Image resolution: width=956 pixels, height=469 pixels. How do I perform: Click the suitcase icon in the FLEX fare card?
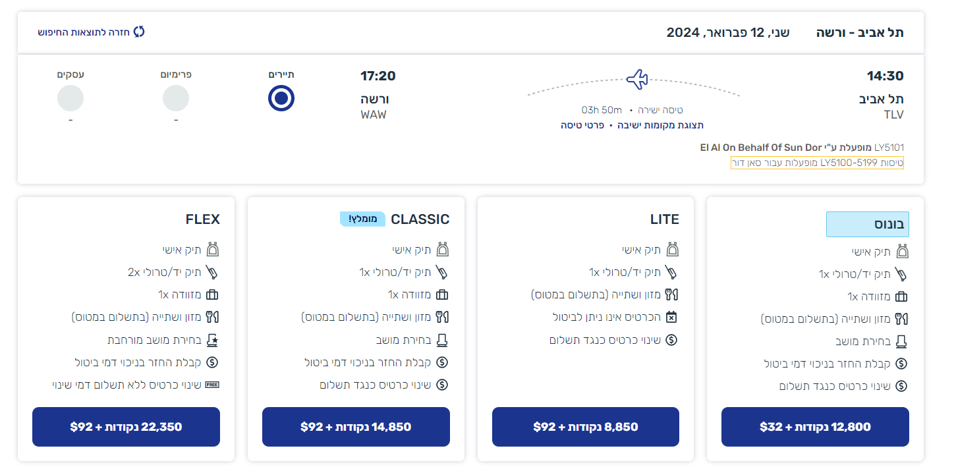point(212,294)
